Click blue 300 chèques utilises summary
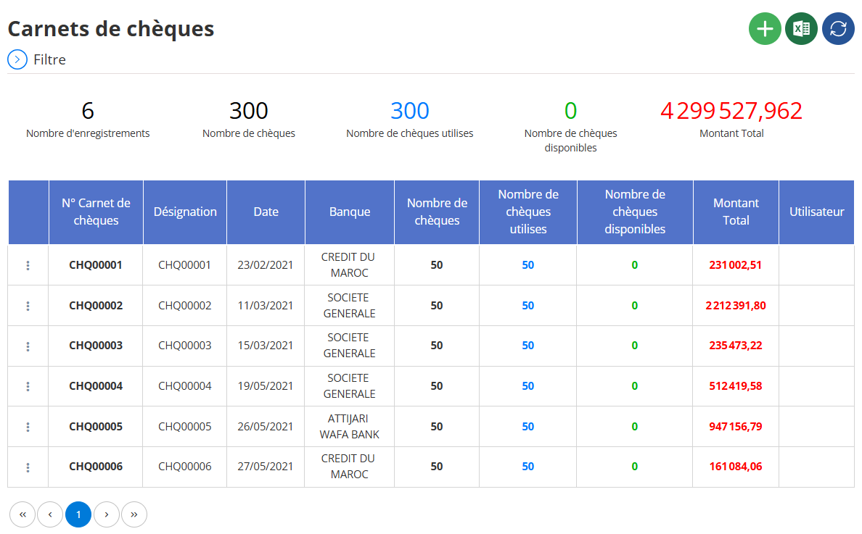This screenshot has width=862, height=534. [409, 111]
